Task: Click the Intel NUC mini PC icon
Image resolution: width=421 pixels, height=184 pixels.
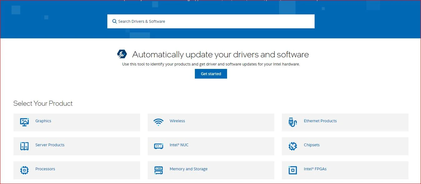Action: click(159, 146)
